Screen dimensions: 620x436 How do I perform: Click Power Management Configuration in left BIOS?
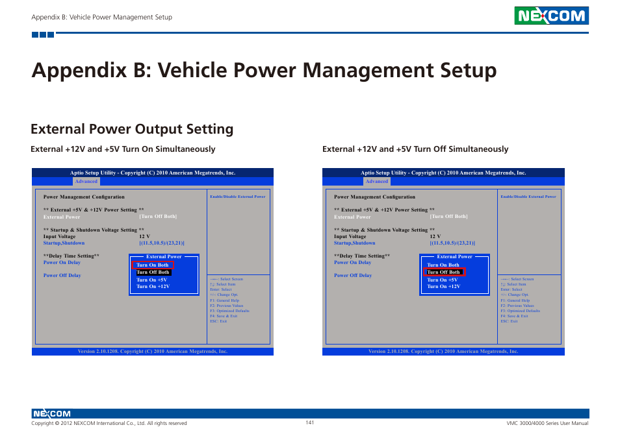point(84,197)
